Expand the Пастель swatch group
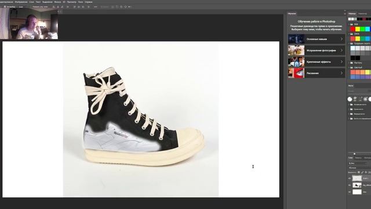The height and width of the screenshot is (209, 371). (349, 63)
